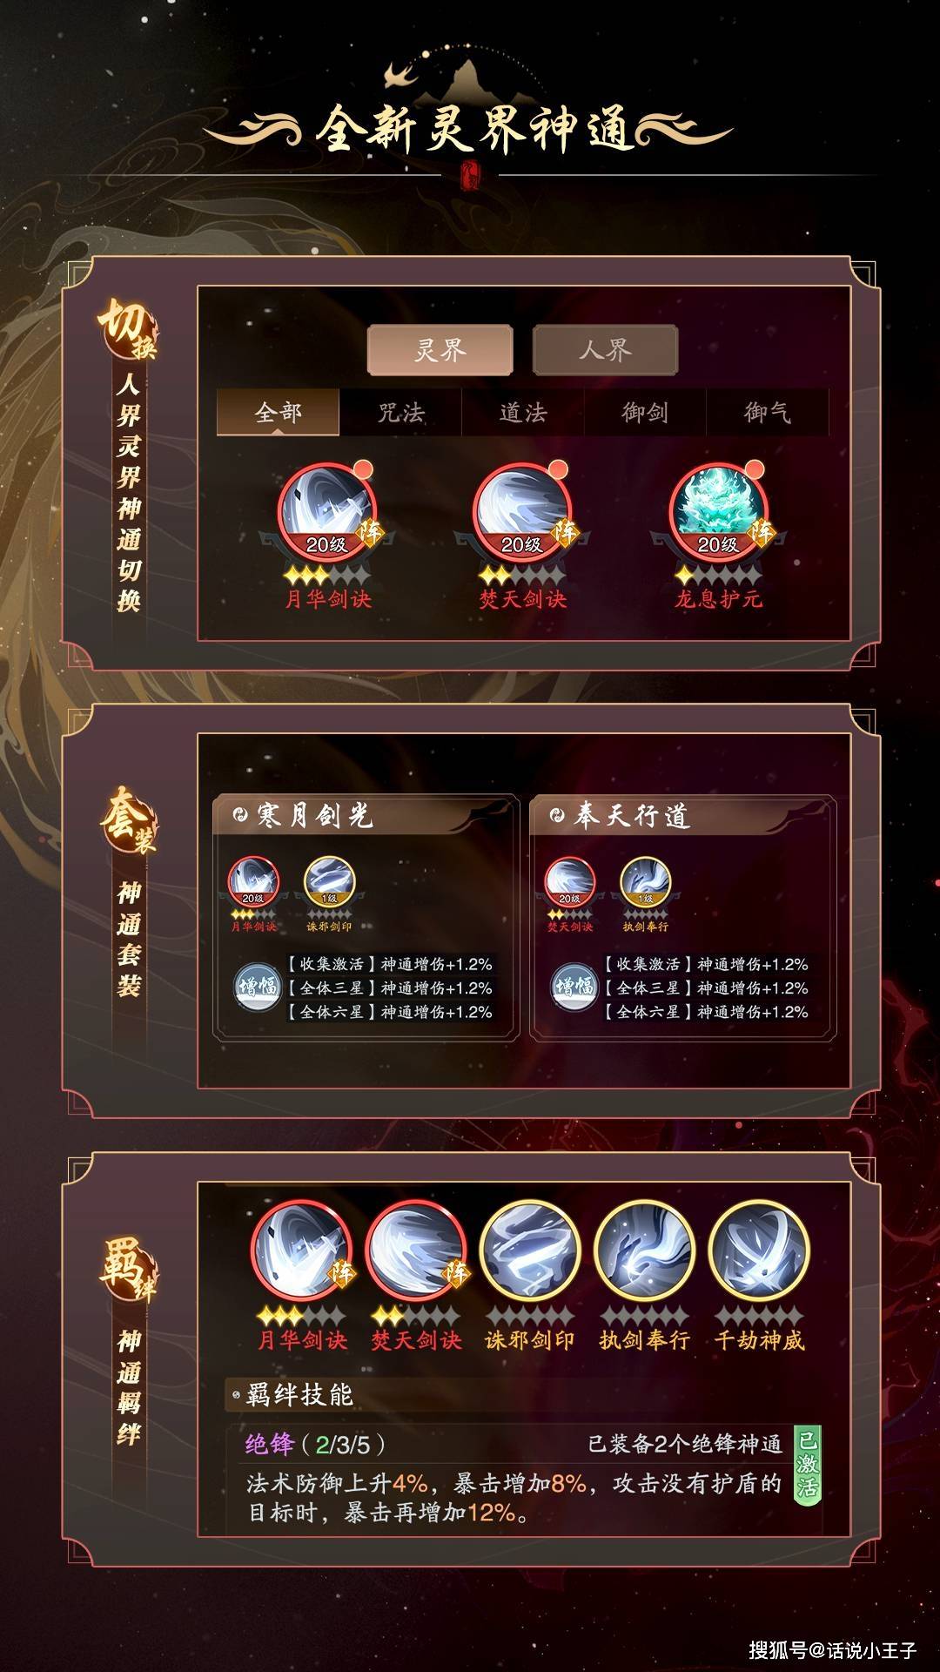The image size is (940, 1672).
Task: Choose the 执剑奉行 icon in bond row
Action: 644,1251
